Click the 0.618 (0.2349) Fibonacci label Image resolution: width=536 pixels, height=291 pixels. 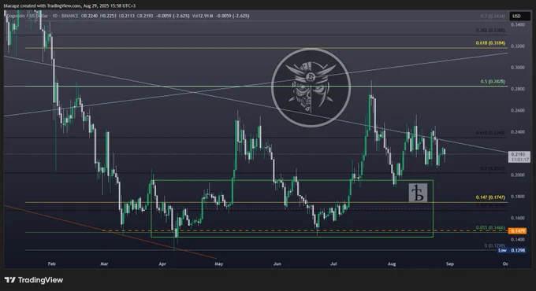tap(490, 133)
